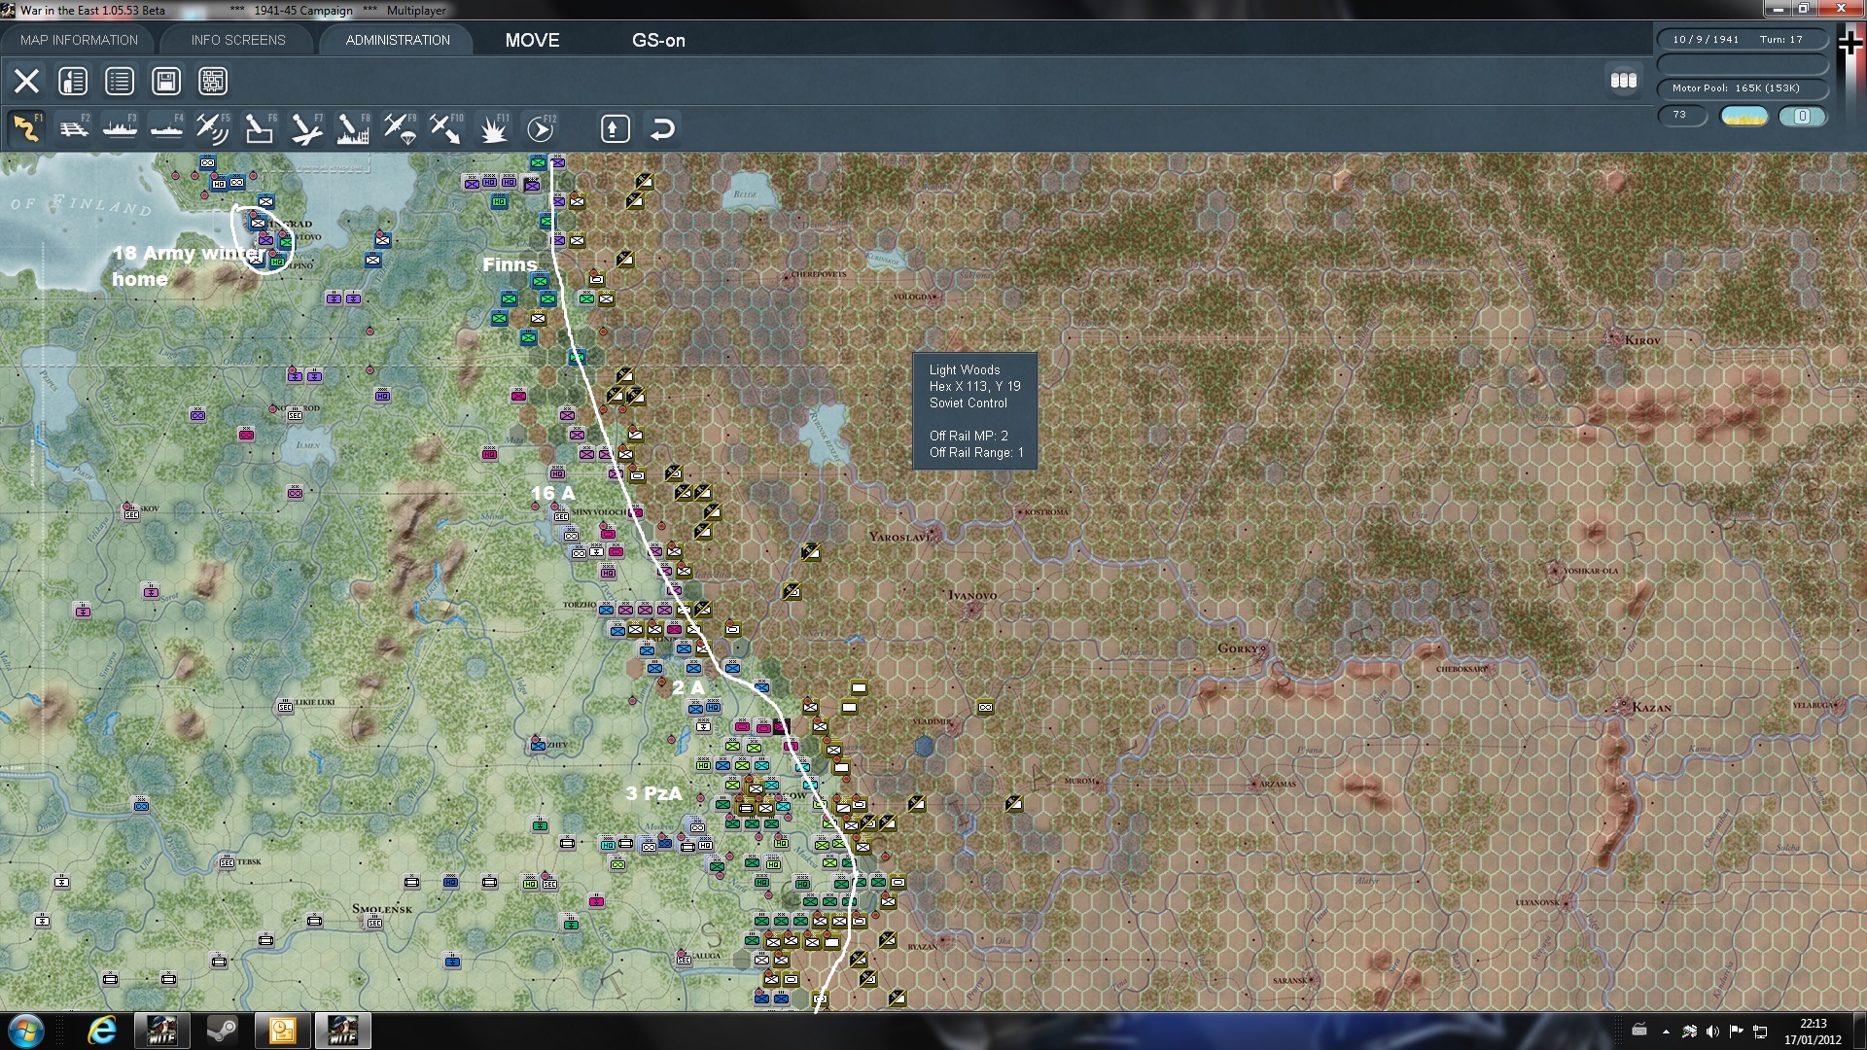Select the F9 air transport mode icon

400,128
